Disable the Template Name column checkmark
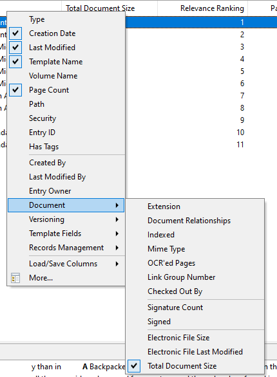Screen dimensions: 277x377 click(x=15, y=62)
